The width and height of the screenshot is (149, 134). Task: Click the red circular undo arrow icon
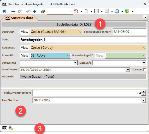(x=76, y=11)
